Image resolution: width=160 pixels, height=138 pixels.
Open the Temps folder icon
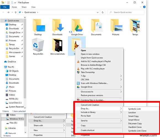135,26
